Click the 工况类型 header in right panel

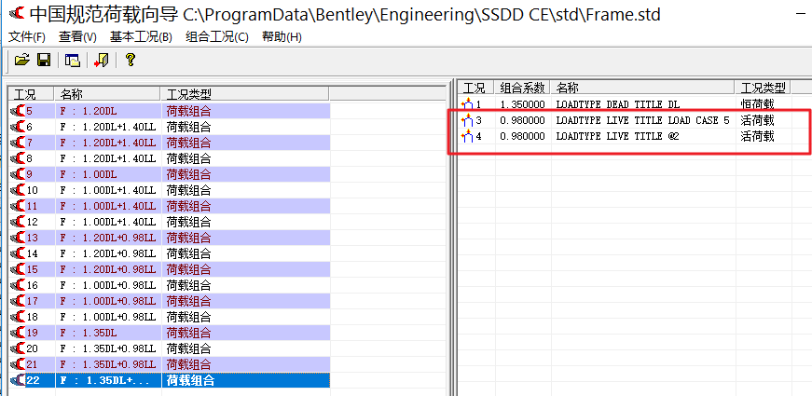(x=760, y=88)
